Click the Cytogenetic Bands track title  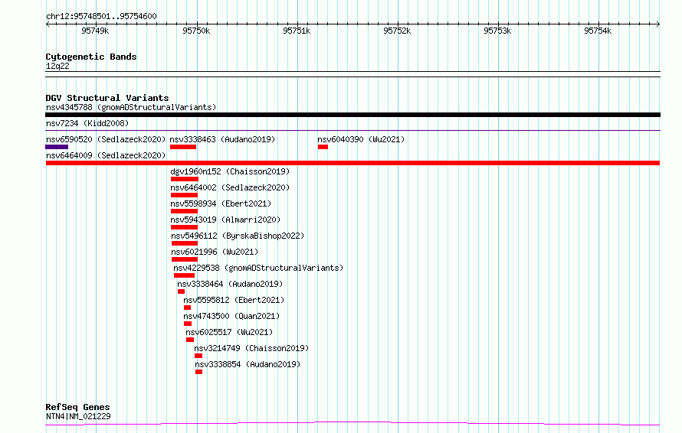click(91, 57)
